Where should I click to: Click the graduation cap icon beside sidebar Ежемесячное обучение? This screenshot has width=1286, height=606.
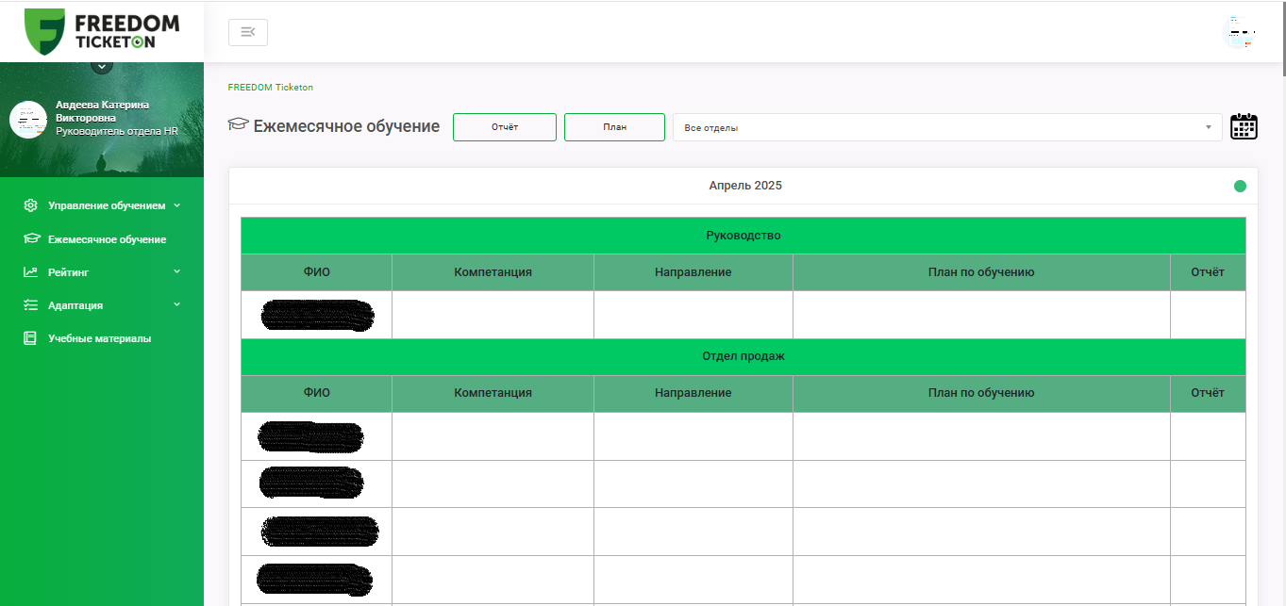pyautogui.click(x=31, y=239)
